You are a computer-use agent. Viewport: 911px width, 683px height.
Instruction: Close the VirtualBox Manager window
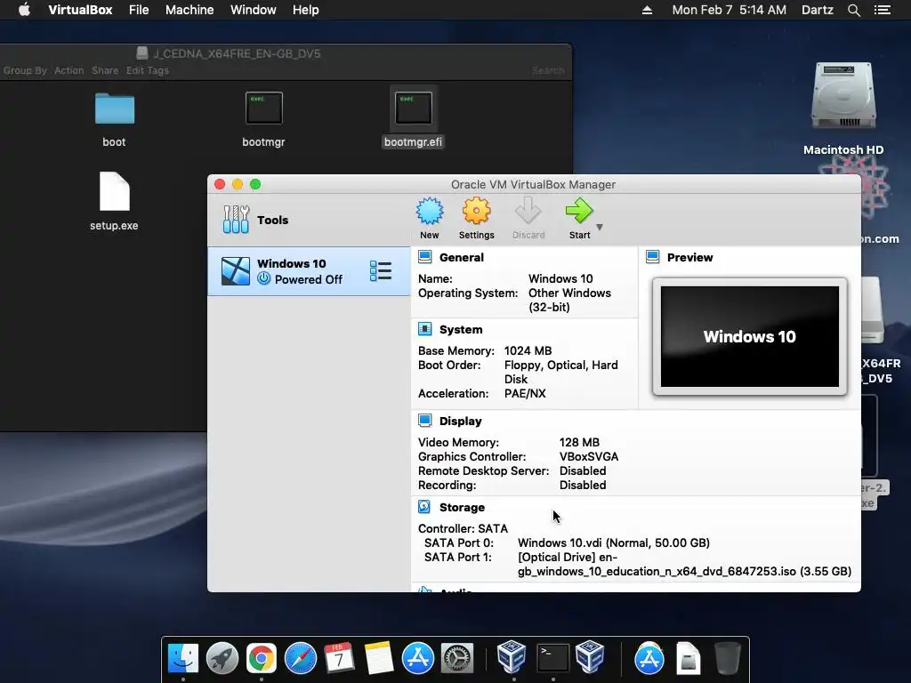pos(220,184)
